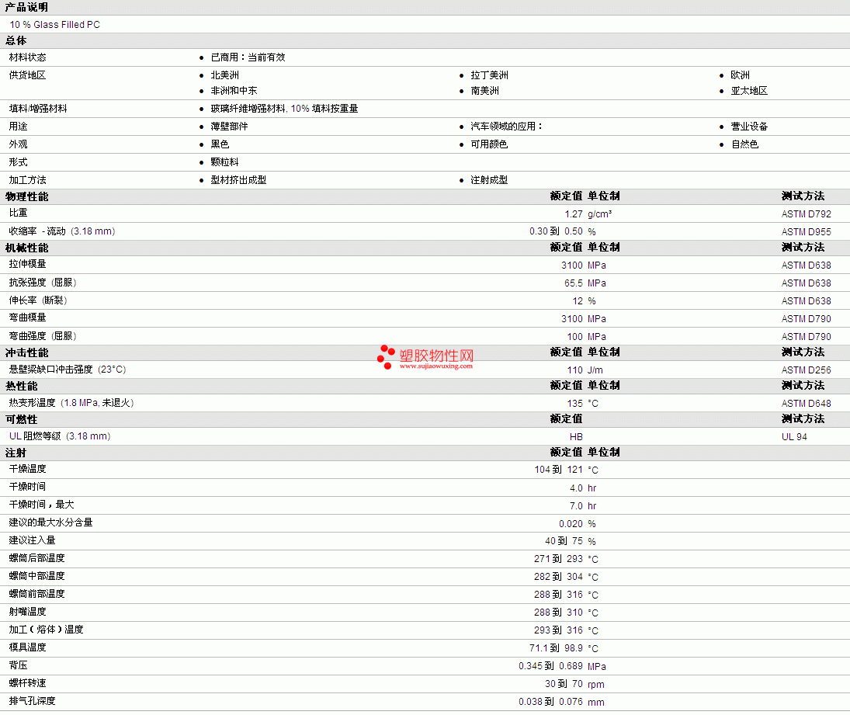Click ASTM D792 test method

point(806,214)
